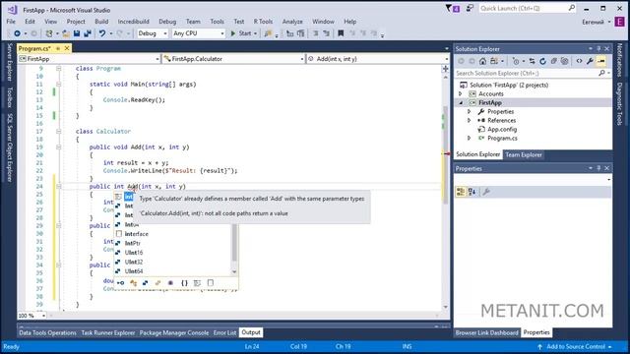The image size is (630, 354).
Task: Select 'interface' in the IntelliSense list
Action: (136, 234)
